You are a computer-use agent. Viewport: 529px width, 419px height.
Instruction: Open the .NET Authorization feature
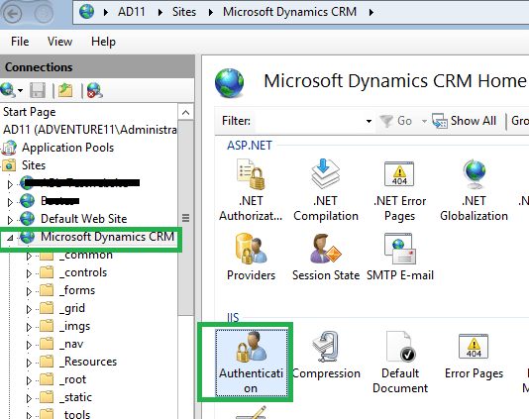coord(251,190)
